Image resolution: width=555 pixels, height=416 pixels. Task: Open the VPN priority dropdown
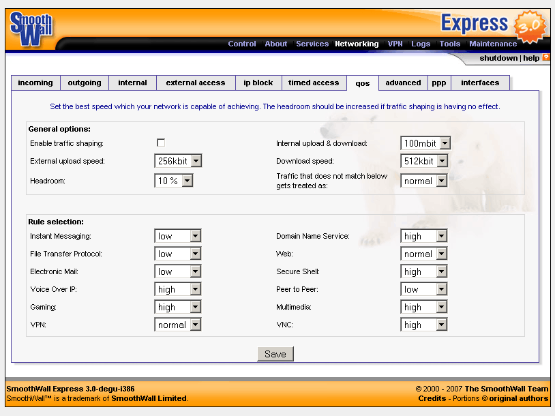point(178,325)
